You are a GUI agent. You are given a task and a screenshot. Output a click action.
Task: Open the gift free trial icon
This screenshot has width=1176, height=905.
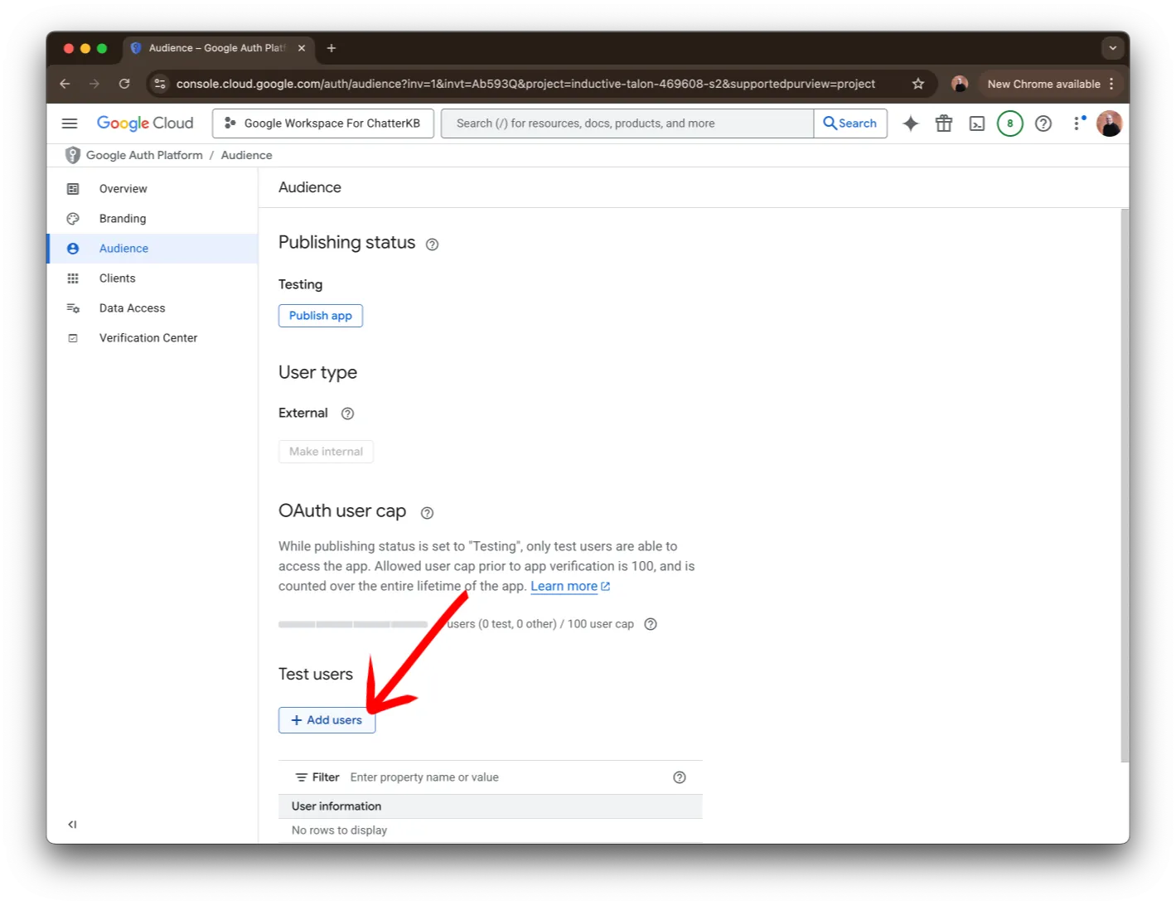(x=944, y=123)
